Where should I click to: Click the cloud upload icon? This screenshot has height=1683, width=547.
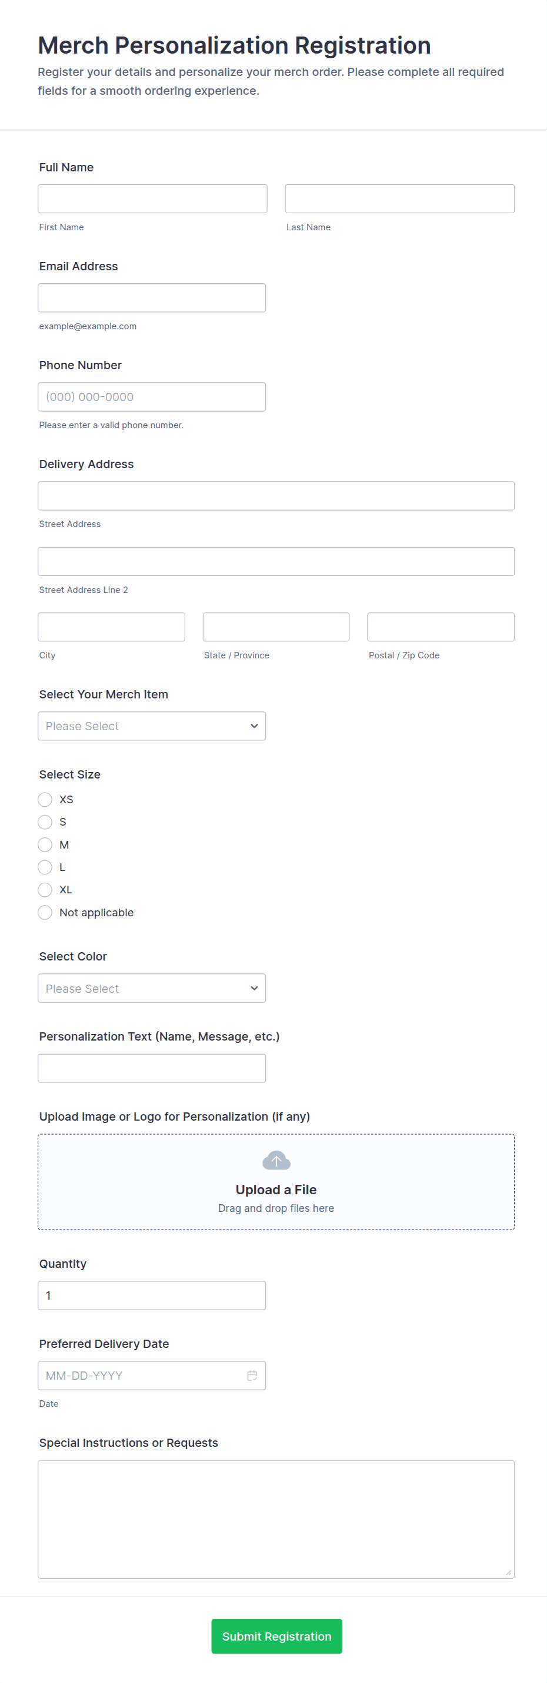coord(276,1161)
